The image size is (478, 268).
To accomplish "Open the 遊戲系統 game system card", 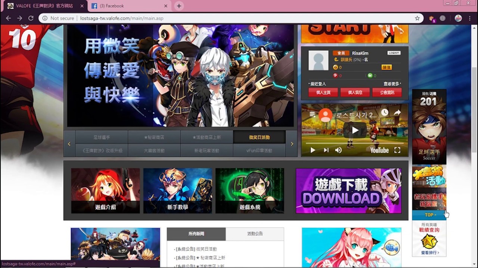I will coord(249,191).
